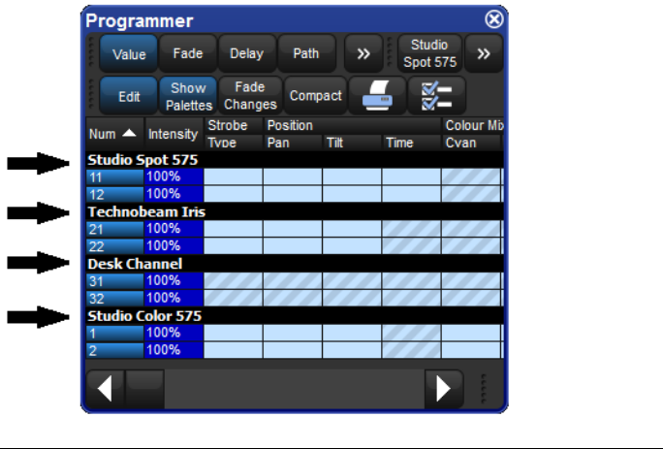Click intensity 100% of fixture 2
The width and height of the screenshot is (663, 449).
pyautogui.click(x=174, y=350)
